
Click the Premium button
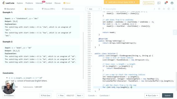click(x=149, y=3)
